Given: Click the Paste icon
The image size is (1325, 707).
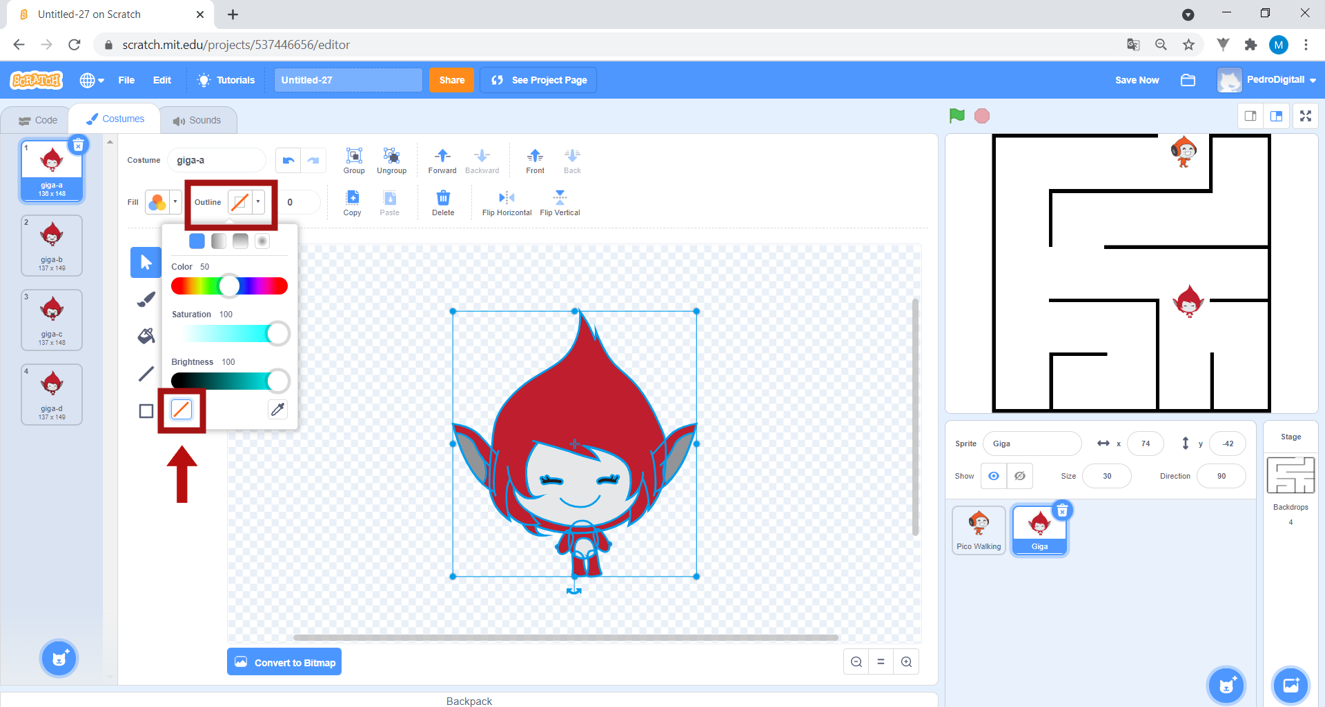Looking at the screenshot, I should (x=390, y=203).
